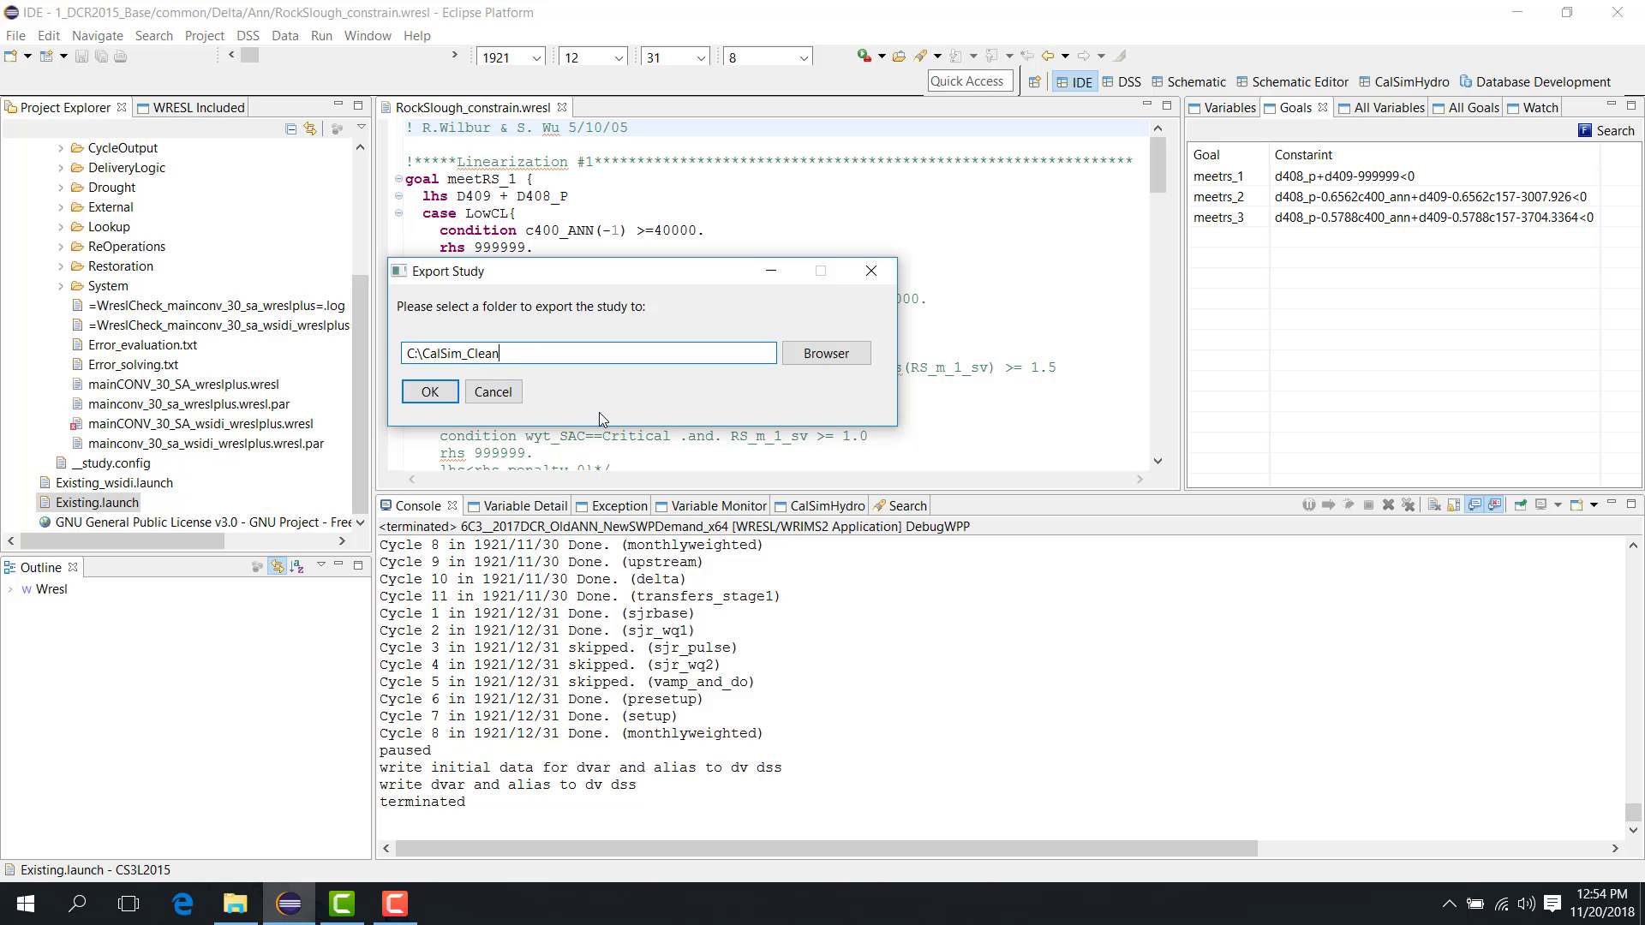Expand the DeliveryLogic folder
The image size is (1645, 925).
tap(61, 168)
